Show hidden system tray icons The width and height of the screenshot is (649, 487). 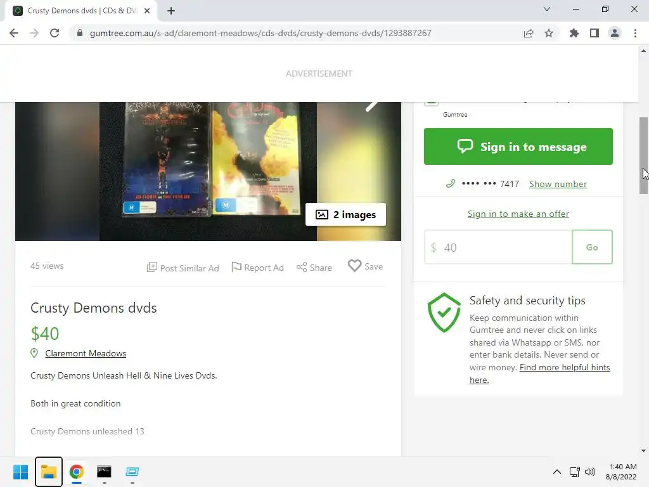[x=557, y=472]
